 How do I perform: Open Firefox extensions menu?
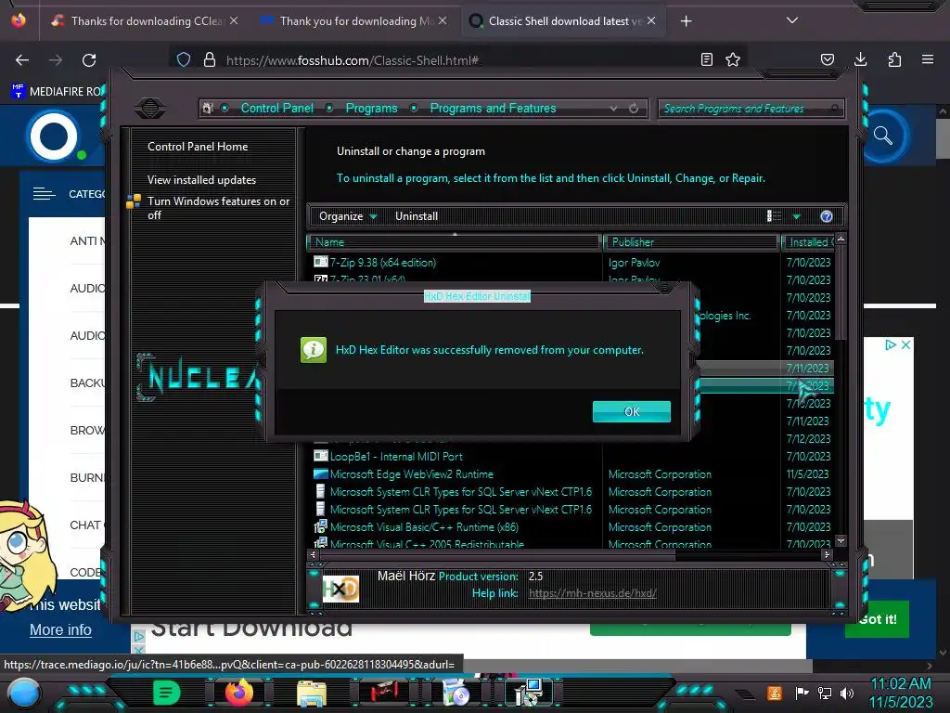894,59
